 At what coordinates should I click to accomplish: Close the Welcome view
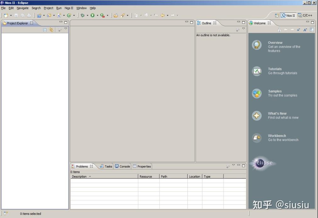pyautogui.click(x=269, y=23)
